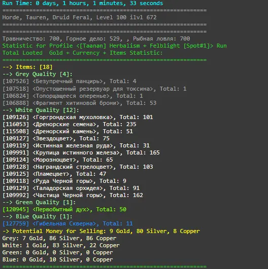268x269 pixels.
Task: Select the Награндский стрелоцвет row
Action: pos(78,167)
